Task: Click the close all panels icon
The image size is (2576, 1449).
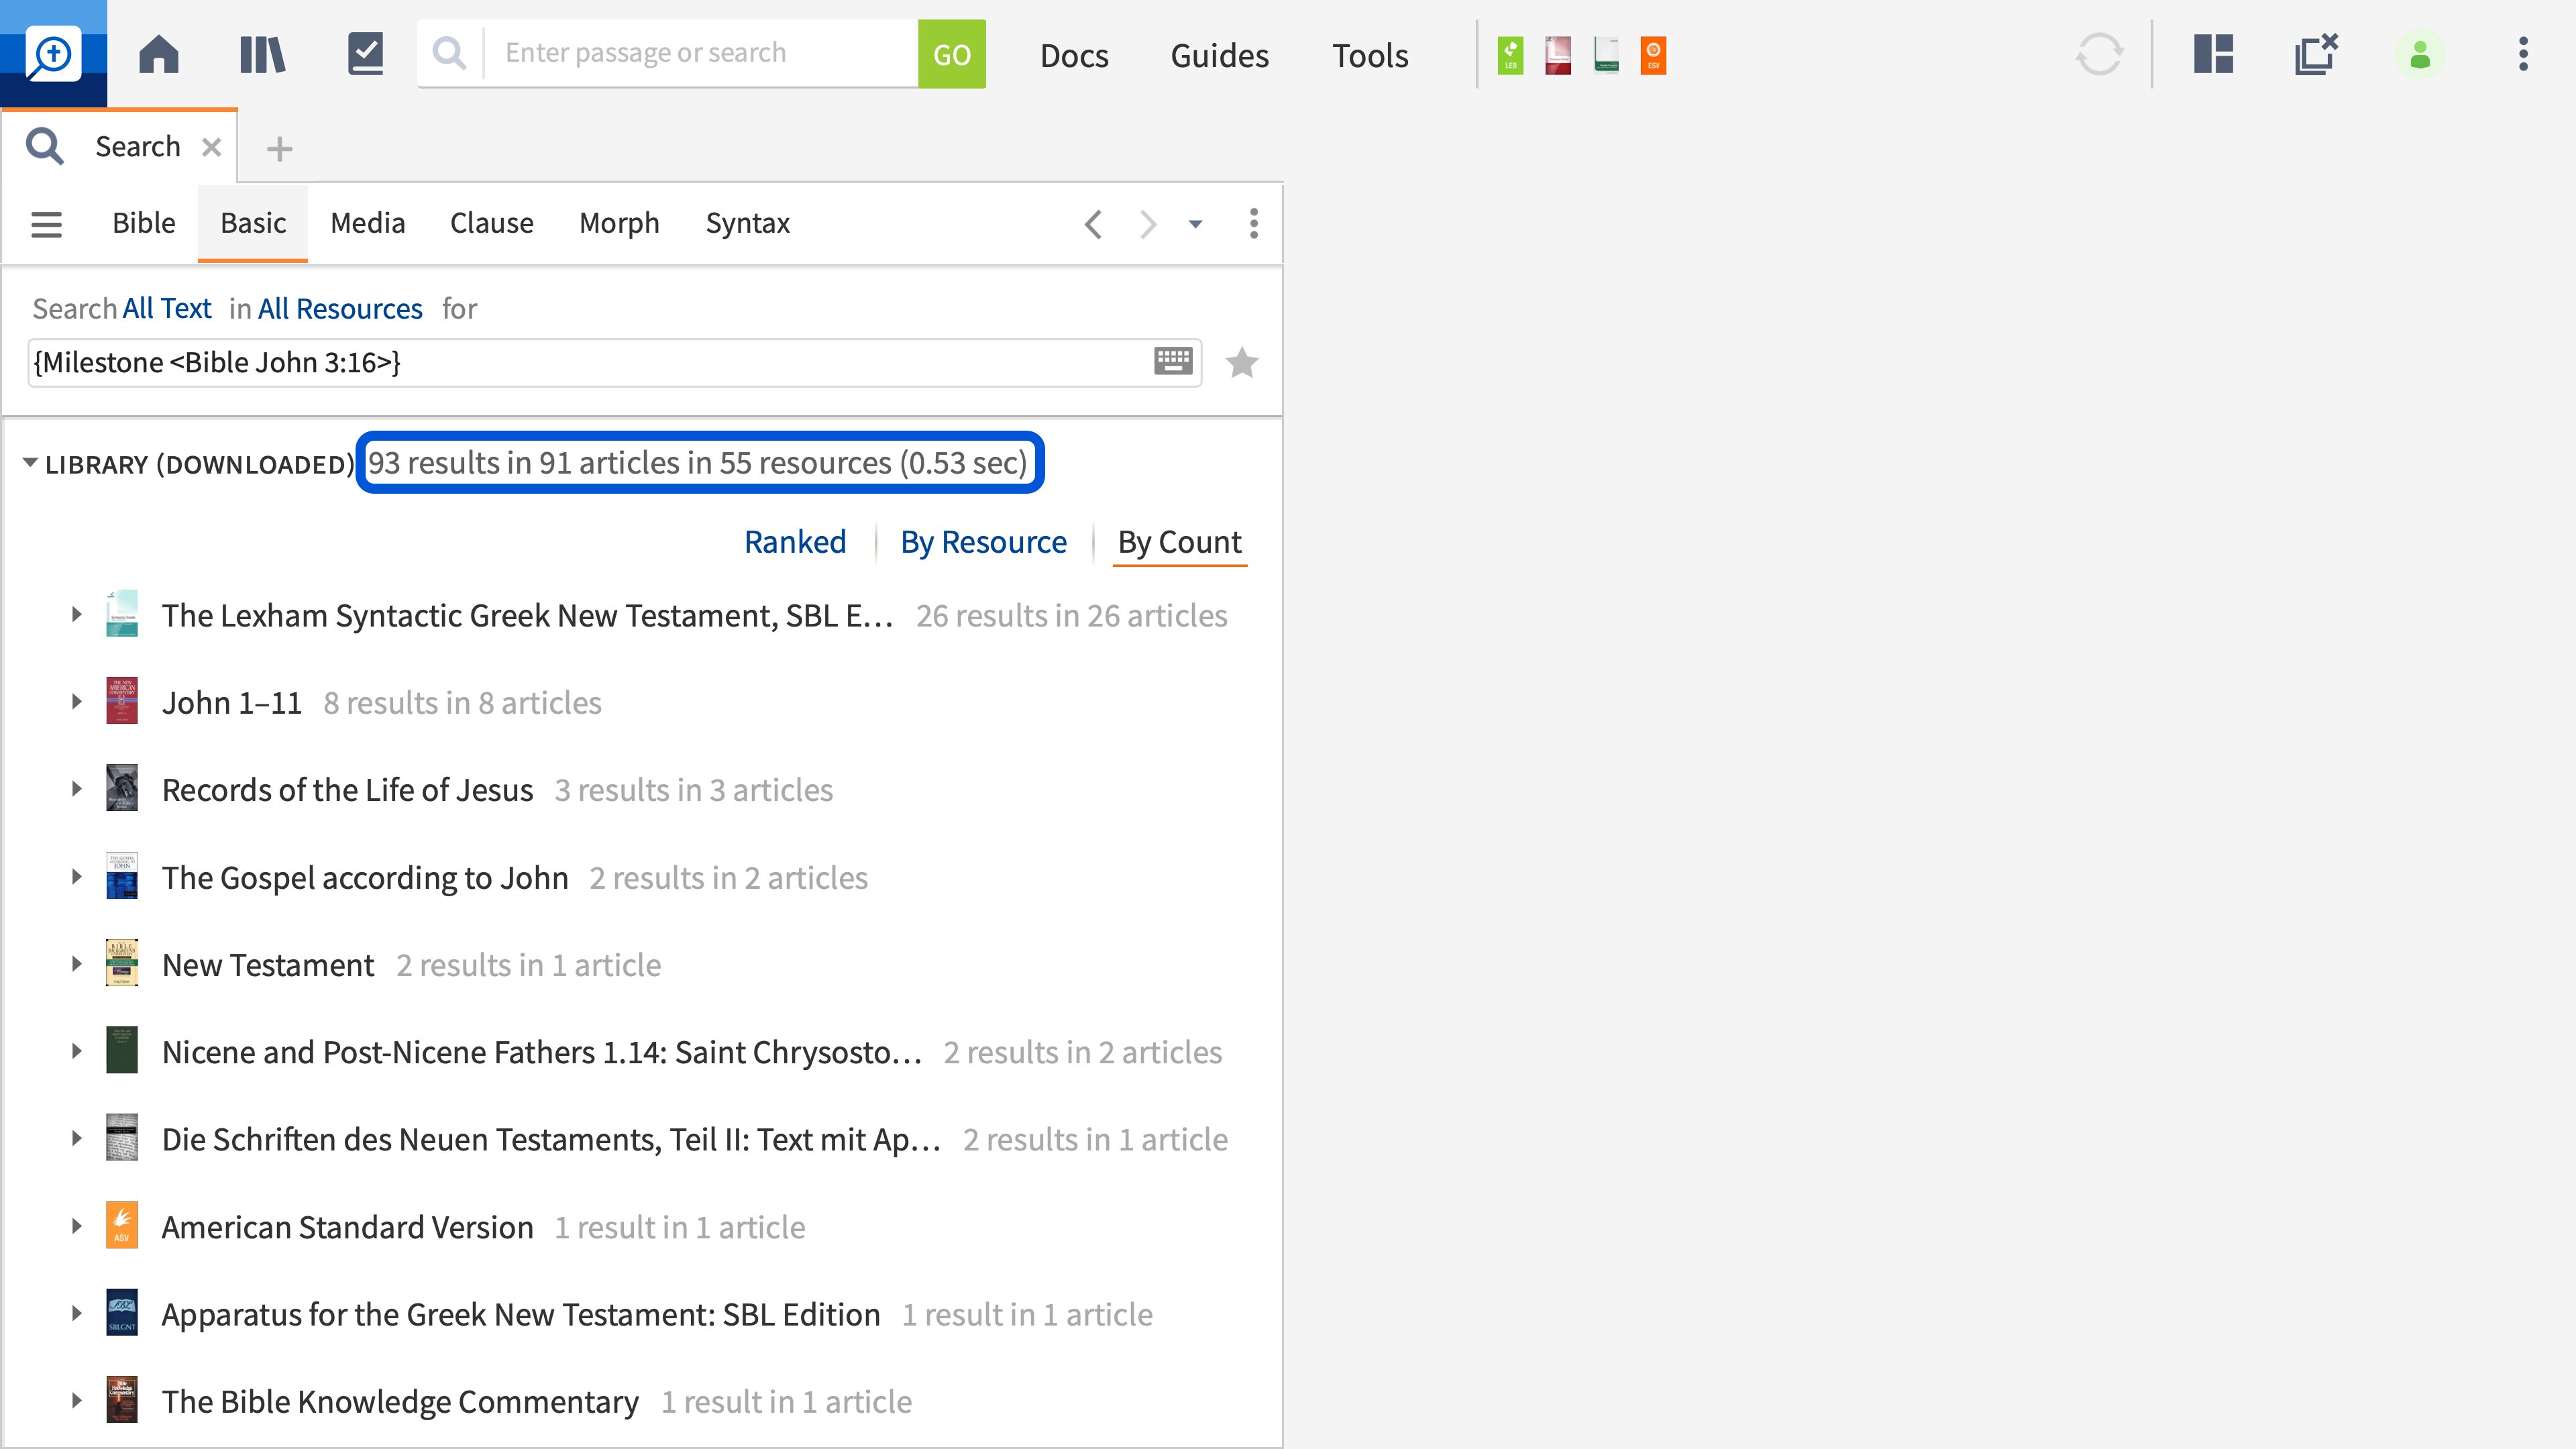Action: pyautogui.click(x=2316, y=54)
